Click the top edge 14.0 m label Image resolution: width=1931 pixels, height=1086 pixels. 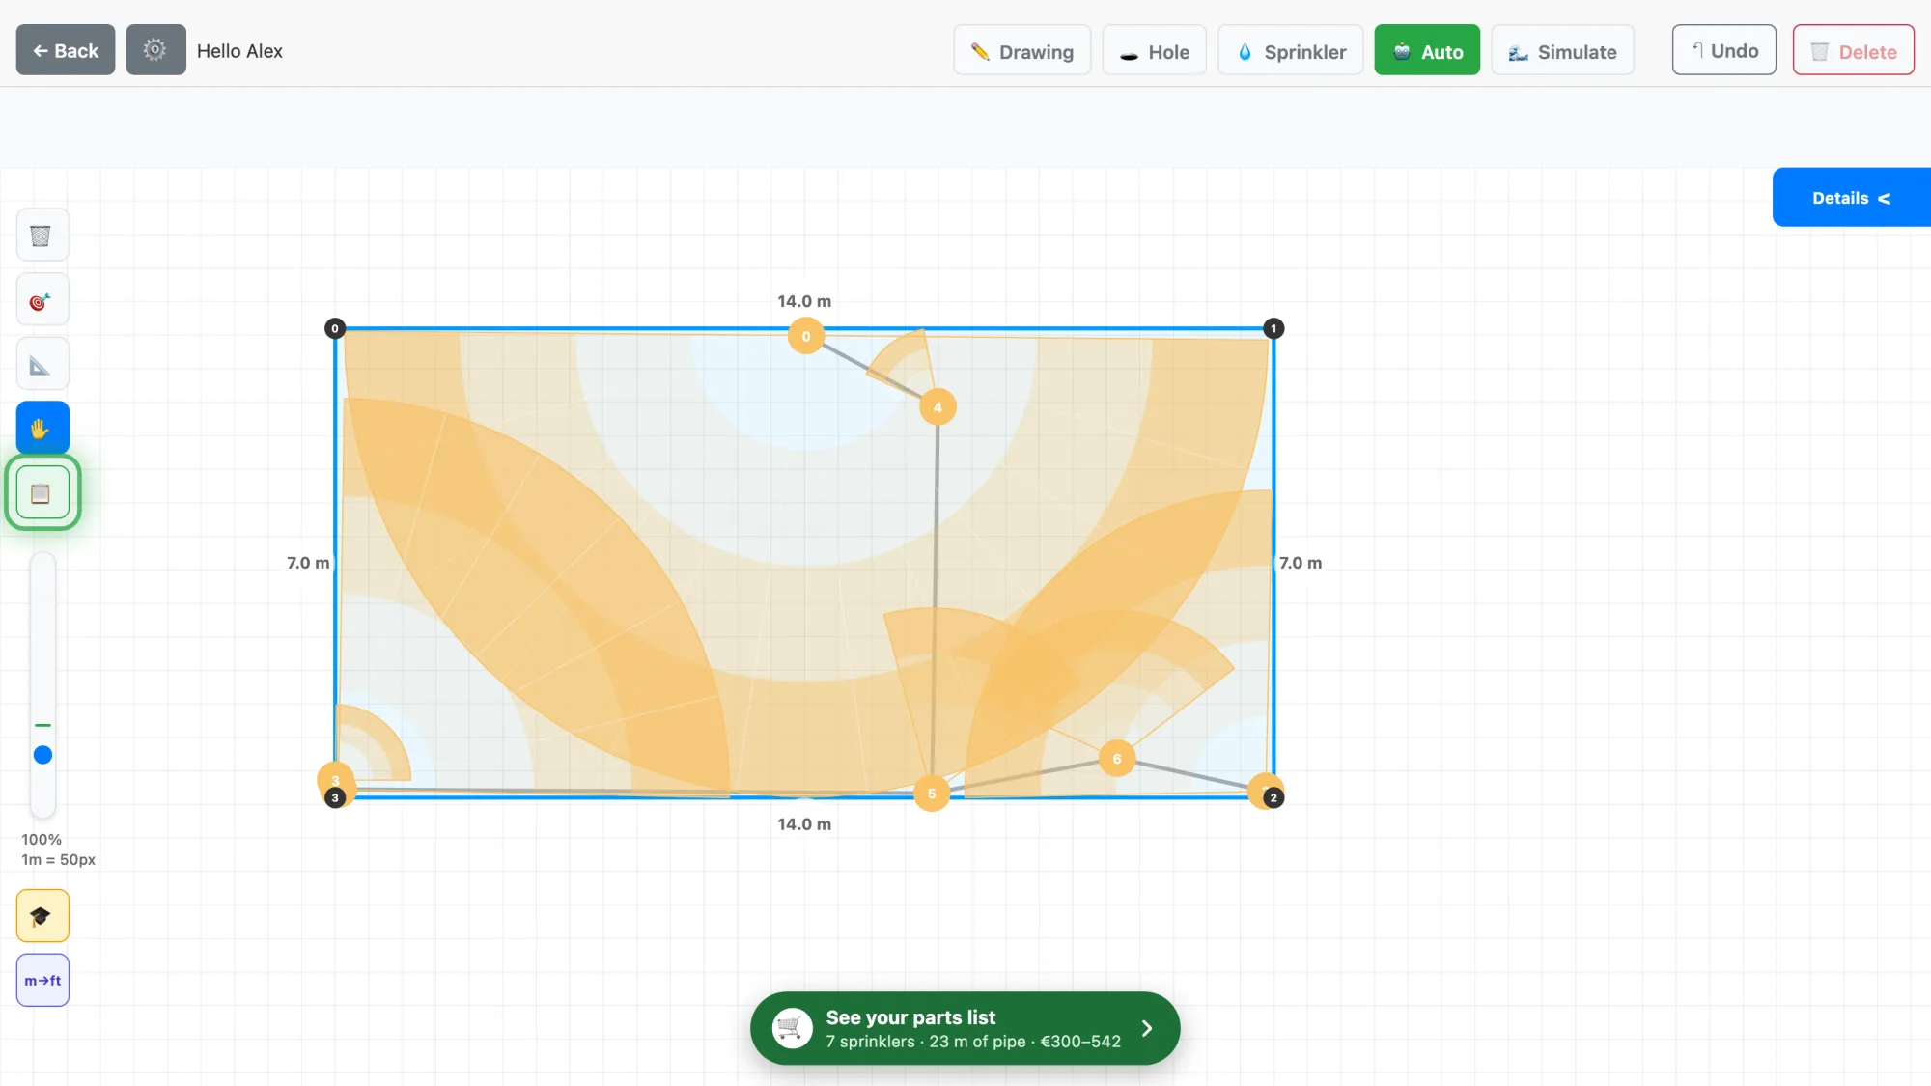point(804,301)
